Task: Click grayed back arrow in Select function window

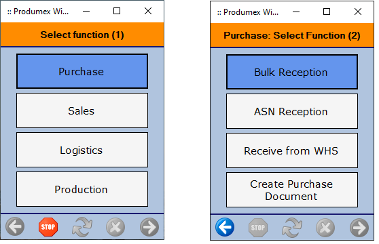Action: point(15,227)
